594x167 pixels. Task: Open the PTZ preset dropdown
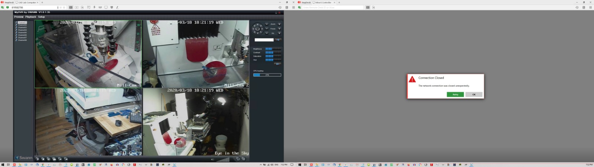click(x=264, y=40)
